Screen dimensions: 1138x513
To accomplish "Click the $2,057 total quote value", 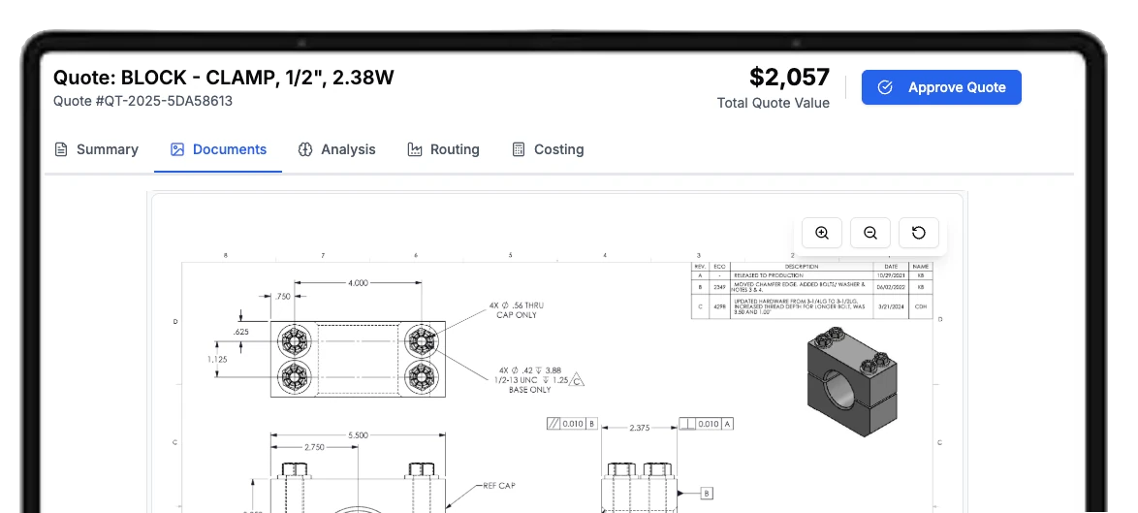I will pyautogui.click(x=789, y=78).
